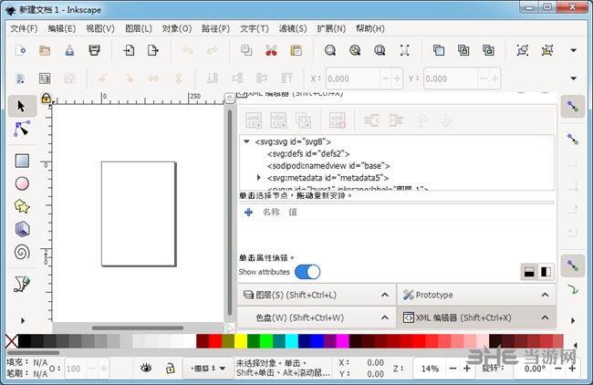The width and height of the screenshot is (593, 385).
Task: Zoom to fit drawing icon
Action: 355,50
